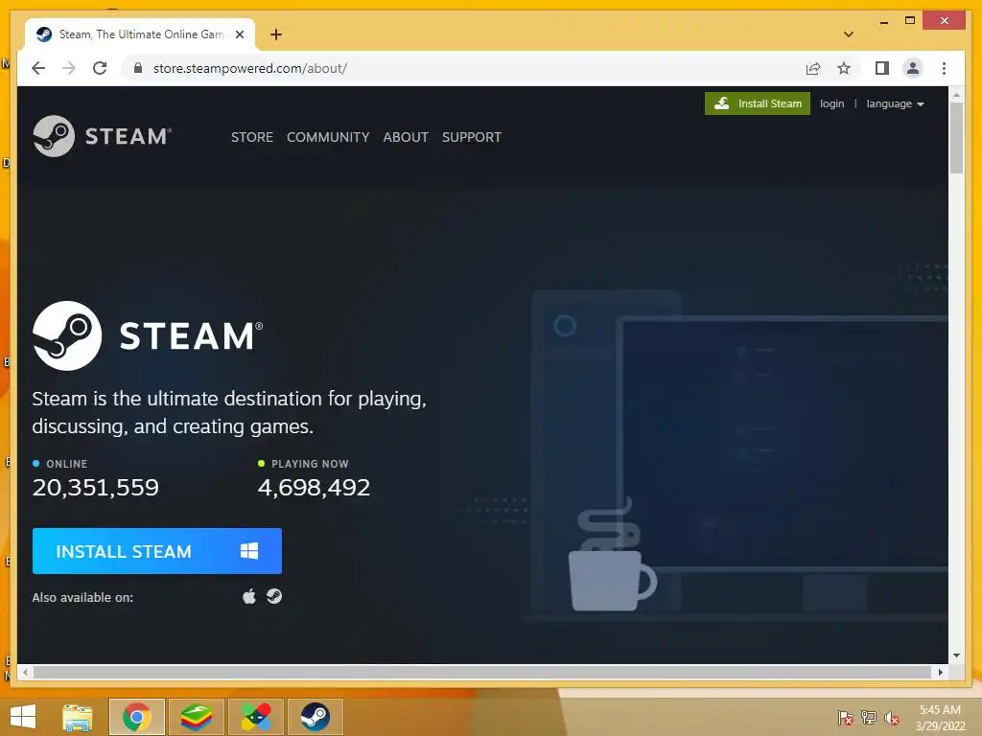Click the muted volume tray icon
Image resolution: width=982 pixels, height=736 pixels.
(891, 717)
